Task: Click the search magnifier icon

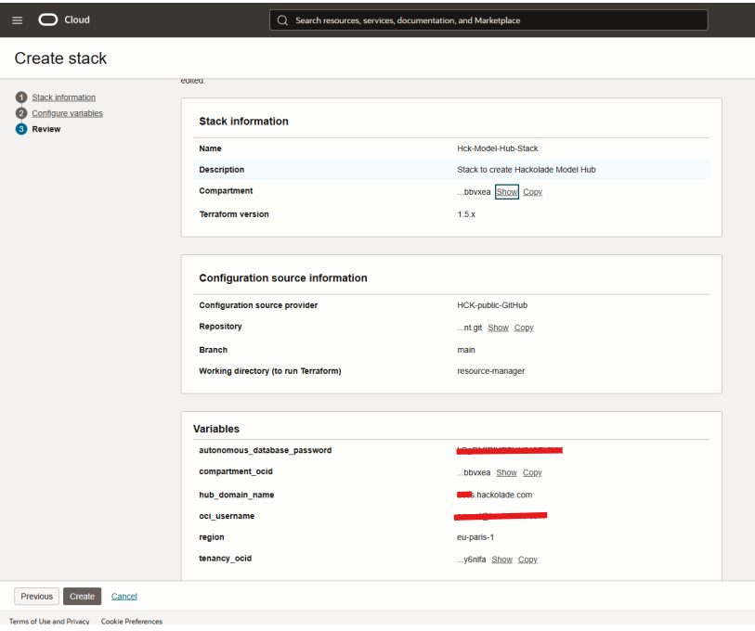Action: 281,19
